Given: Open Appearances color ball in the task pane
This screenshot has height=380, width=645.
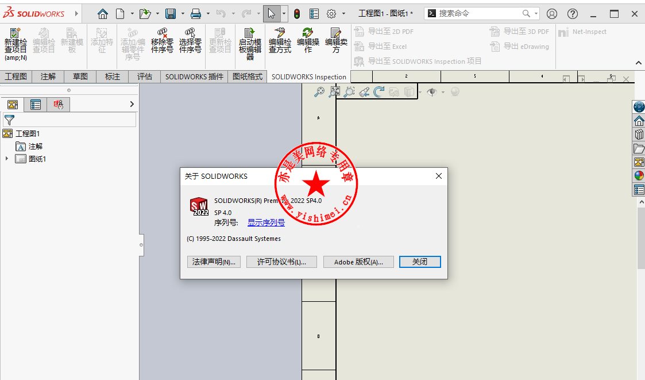Looking at the screenshot, I should coord(639,176).
